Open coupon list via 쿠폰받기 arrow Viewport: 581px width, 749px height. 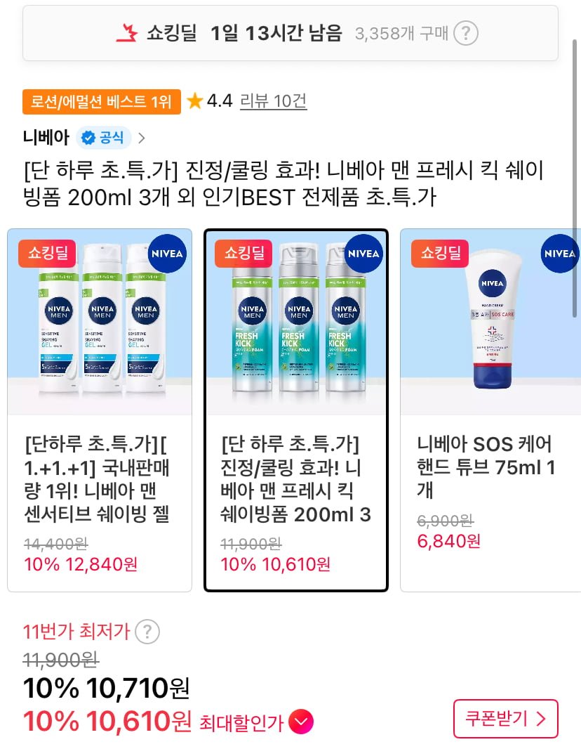(x=541, y=719)
